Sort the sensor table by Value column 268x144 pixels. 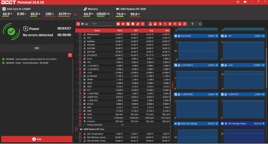click(120, 30)
